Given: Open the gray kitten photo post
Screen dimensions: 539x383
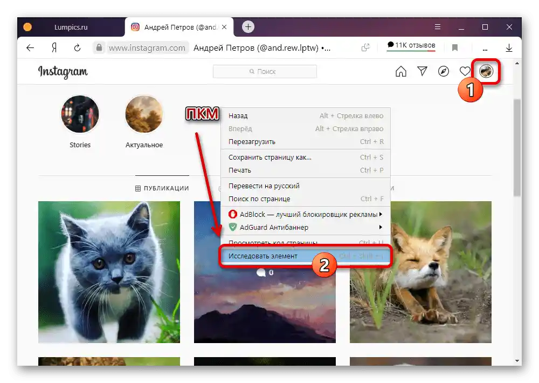Looking at the screenshot, I should [109, 272].
